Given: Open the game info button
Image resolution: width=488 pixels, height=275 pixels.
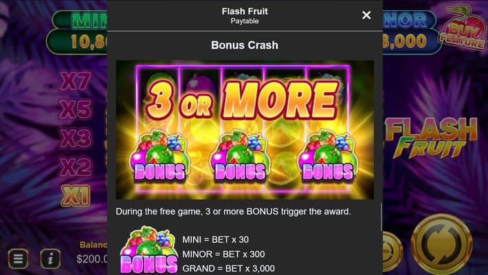Looking at the screenshot, I should click(50, 258).
